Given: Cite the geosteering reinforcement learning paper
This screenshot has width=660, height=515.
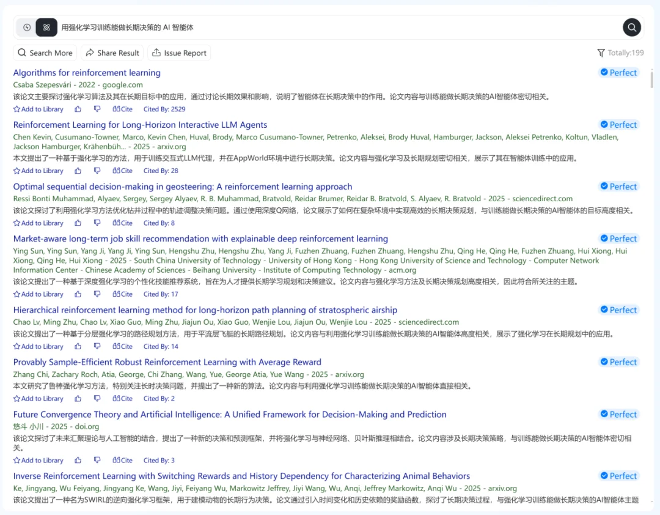Looking at the screenshot, I should click(x=123, y=223).
